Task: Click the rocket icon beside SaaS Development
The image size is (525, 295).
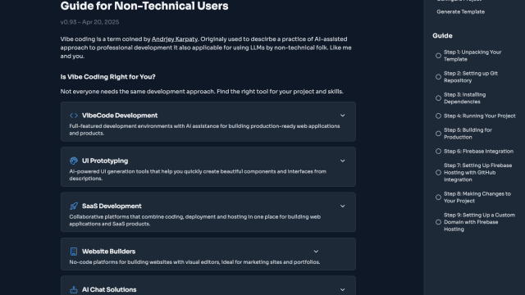Action: click(74, 206)
